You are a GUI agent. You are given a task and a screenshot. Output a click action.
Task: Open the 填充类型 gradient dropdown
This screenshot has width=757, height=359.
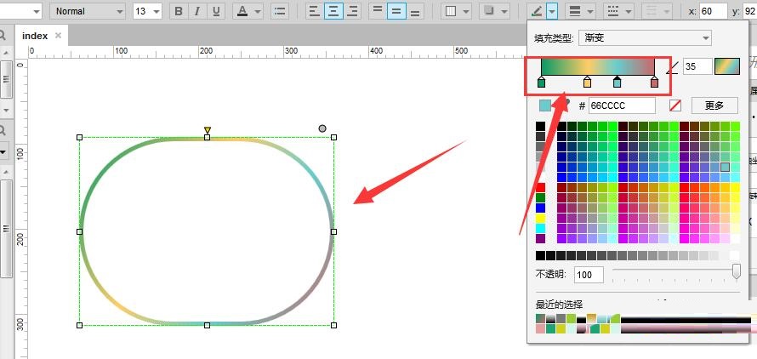click(645, 37)
